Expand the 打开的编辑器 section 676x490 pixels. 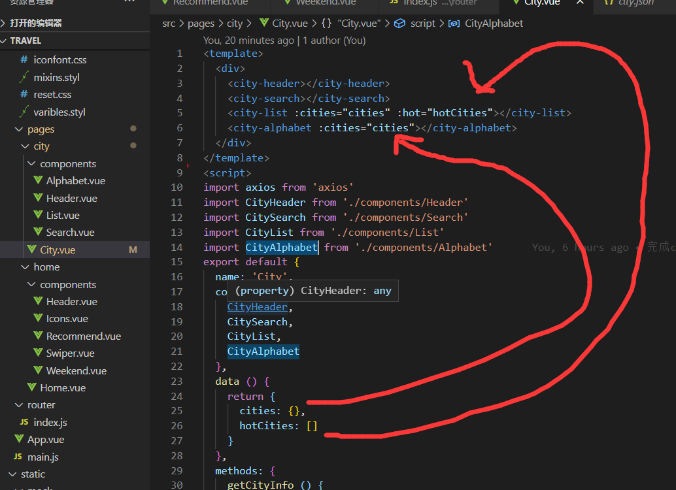click(x=3, y=23)
